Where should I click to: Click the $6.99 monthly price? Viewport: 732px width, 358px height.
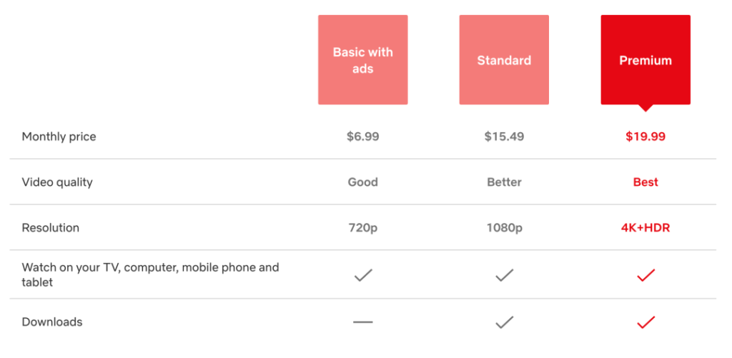[x=362, y=136]
